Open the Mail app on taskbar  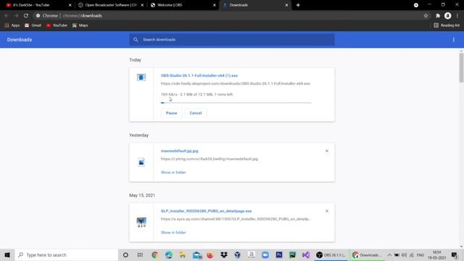(x=196, y=254)
